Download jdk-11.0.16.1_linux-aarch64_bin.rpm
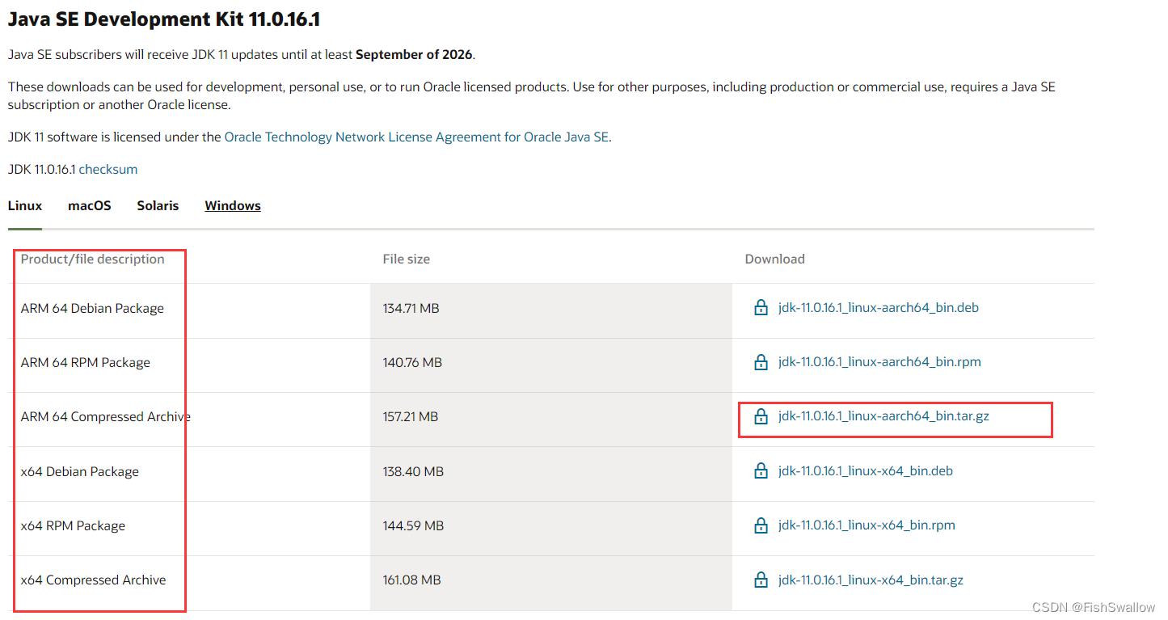The width and height of the screenshot is (1168, 620). pos(879,362)
